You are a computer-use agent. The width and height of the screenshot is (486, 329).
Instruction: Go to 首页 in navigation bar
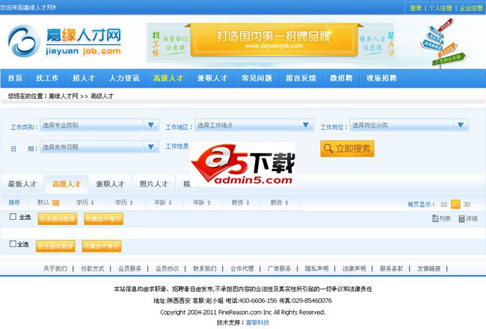pyautogui.click(x=15, y=79)
